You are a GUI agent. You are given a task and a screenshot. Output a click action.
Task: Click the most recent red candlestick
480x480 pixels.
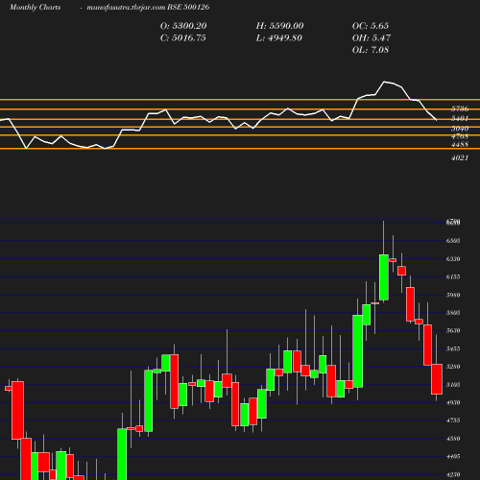click(437, 379)
